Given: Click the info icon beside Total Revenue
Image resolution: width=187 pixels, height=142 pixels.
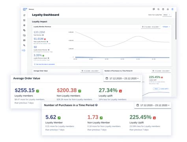Looking at the screenshot, I should (x=43, y=35).
